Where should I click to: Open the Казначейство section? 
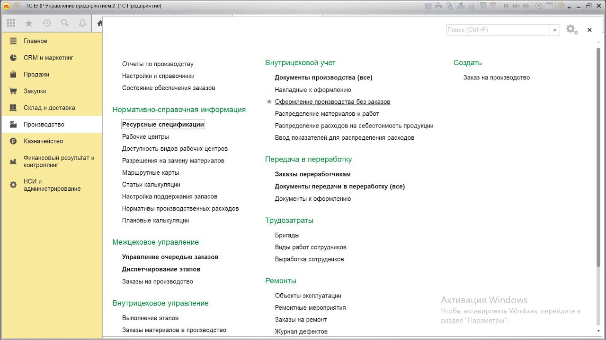[x=51, y=141]
